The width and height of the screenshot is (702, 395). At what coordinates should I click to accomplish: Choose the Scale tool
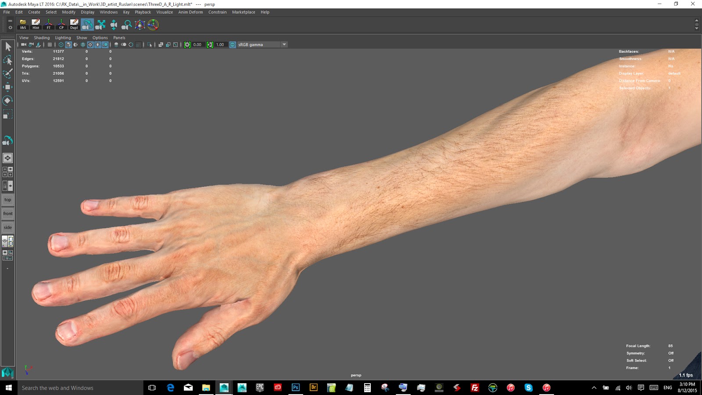(8, 115)
